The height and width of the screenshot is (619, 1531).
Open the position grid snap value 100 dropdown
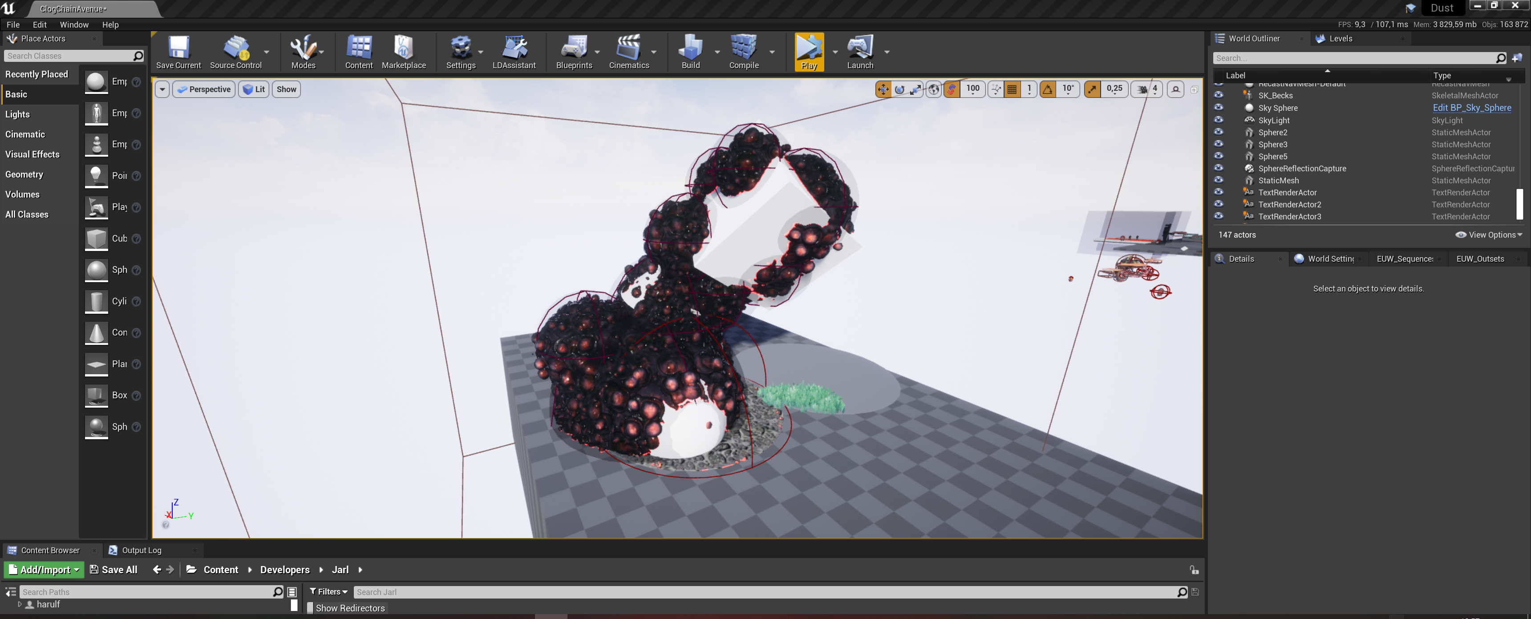point(972,89)
